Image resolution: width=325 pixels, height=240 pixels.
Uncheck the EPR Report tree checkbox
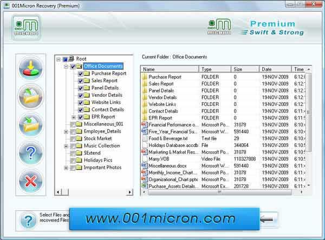coord(81,117)
